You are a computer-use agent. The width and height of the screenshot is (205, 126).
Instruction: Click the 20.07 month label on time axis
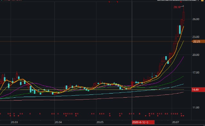176,122
